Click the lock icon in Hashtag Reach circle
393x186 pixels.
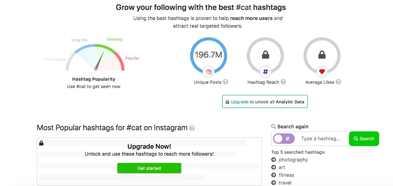[265, 55]
